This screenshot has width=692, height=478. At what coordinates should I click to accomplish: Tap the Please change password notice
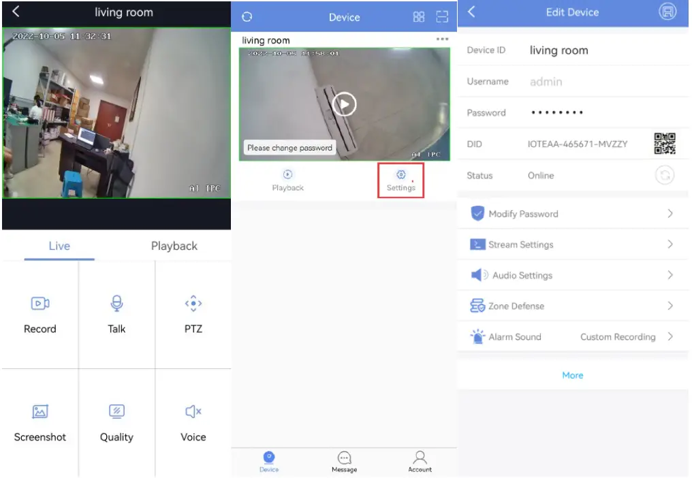tap(289, 147)
